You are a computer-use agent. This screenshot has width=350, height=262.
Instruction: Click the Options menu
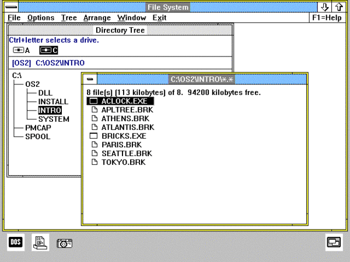tap(40, 17)
